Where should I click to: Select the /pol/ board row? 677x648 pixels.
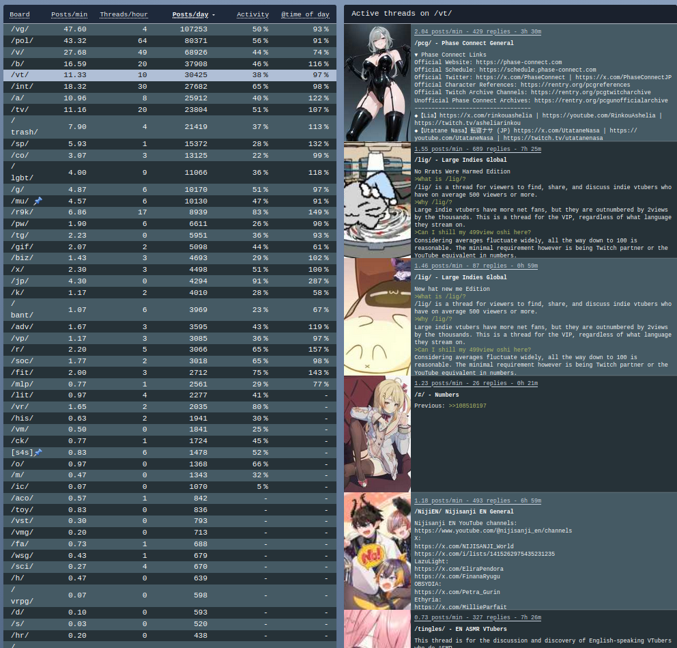pos(170,40)
